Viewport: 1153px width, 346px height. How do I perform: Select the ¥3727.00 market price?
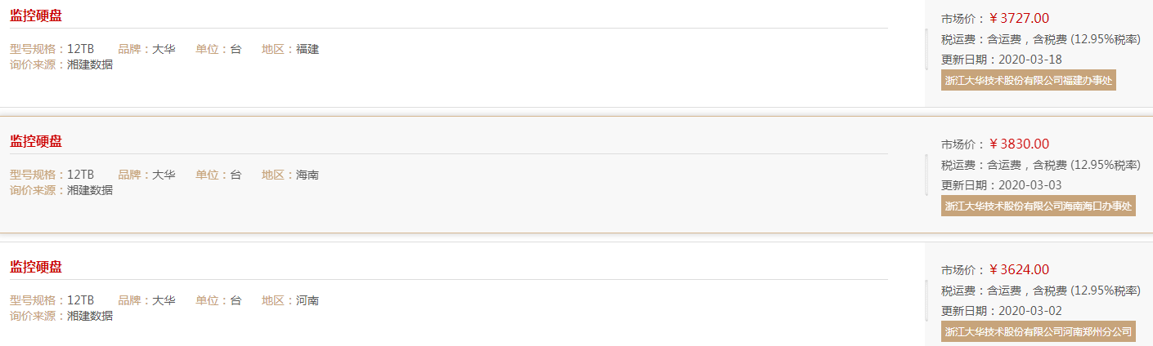(1019, 18)
